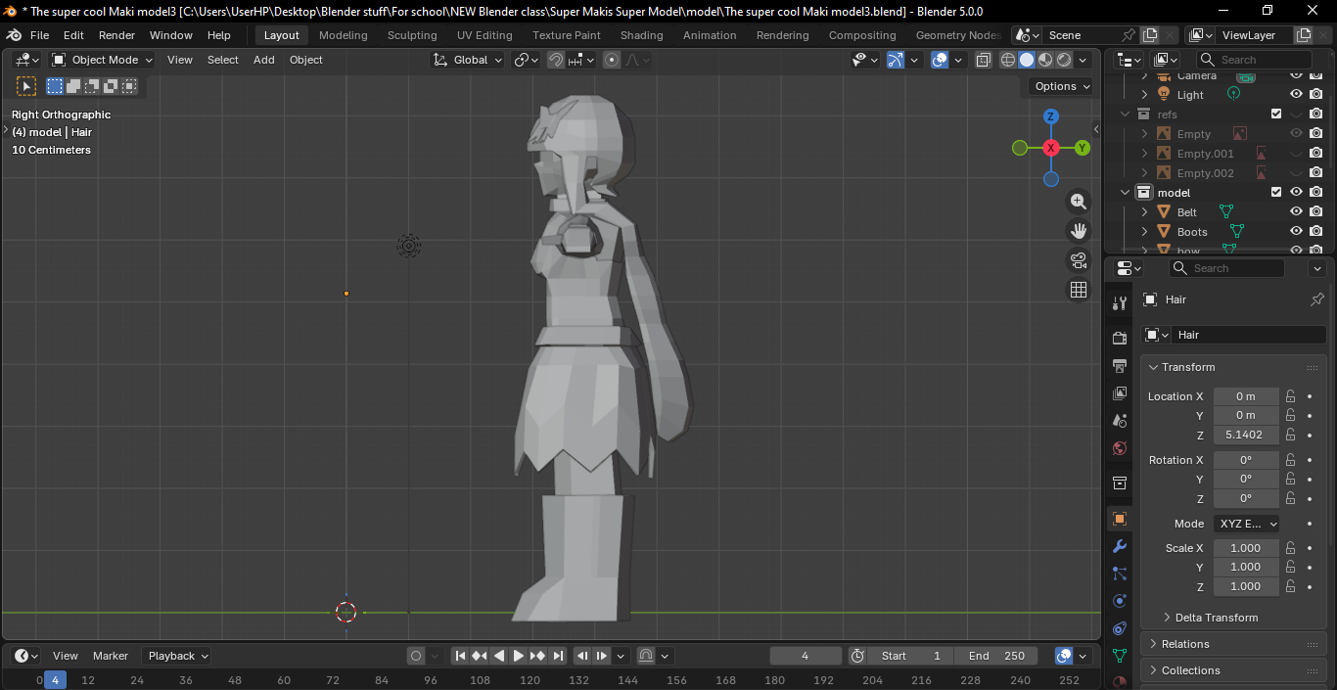The height and width of the screenshot is (690, 1337).
Task: Click the Location Z value field
Action: (x=1245, y=435)
